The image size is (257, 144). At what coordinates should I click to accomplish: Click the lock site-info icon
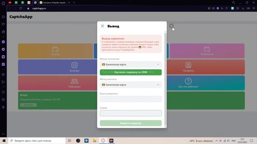click(28, 8)
